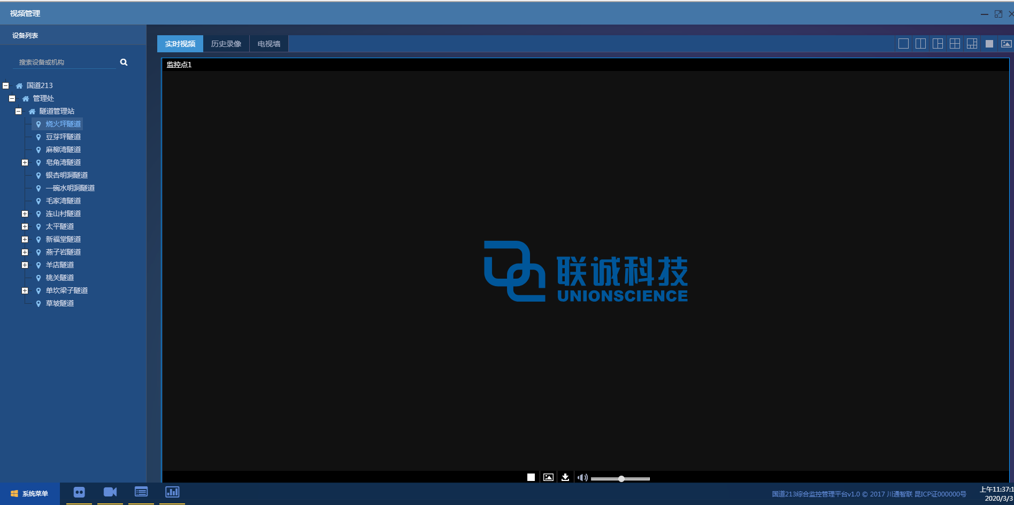Image resolution: width=1014 pixels, height=505 pixels.
Task: Collapse the 国道213 root node
Action: 5,85
